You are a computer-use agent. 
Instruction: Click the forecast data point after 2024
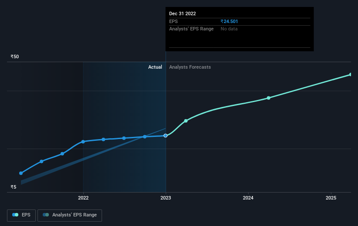tap(269, 98)
